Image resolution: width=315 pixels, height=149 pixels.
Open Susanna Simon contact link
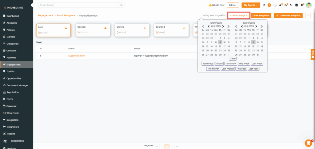pyautogui.click(x=77, y=56)
